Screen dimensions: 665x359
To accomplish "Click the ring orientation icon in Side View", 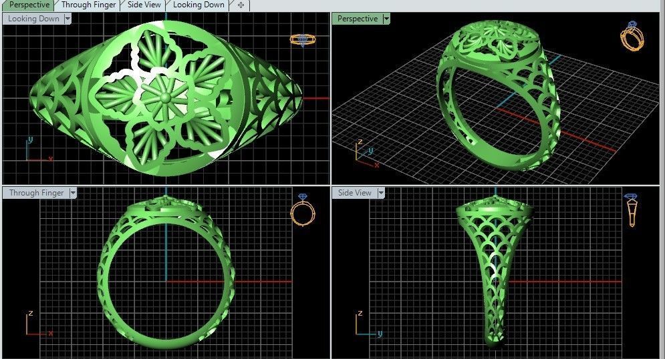I will click(631, 210).
